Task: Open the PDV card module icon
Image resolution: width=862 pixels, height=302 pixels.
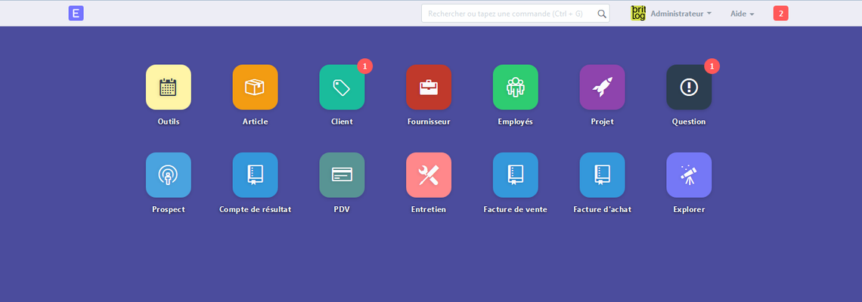Action: [342, 175]
